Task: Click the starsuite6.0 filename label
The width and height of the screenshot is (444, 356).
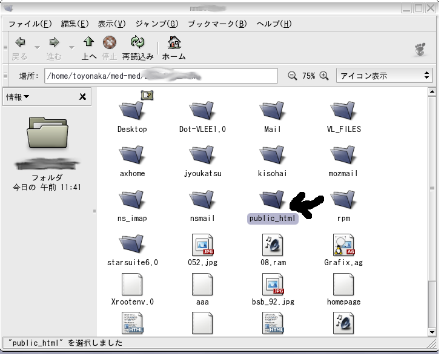Action: pyautogui.click(x=132, y=263)
